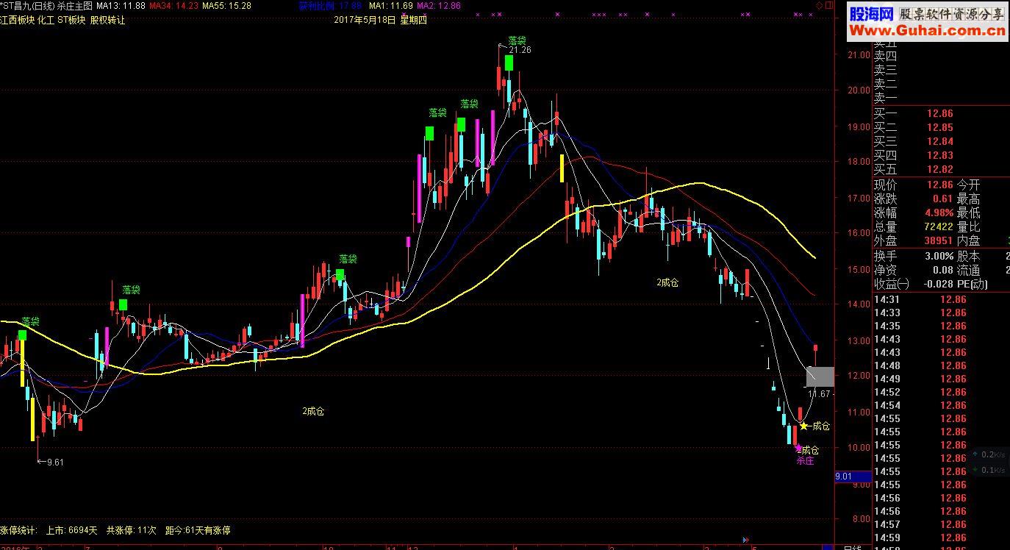This screenshot has width=1010, height=550.
Task: Select the magenta MA2: 12.86 readout
Action: click(439, 6)
